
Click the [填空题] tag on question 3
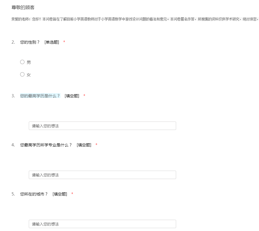[x=72, y=96]
